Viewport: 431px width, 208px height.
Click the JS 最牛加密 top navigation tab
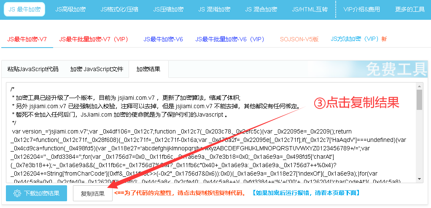(24, 9)
